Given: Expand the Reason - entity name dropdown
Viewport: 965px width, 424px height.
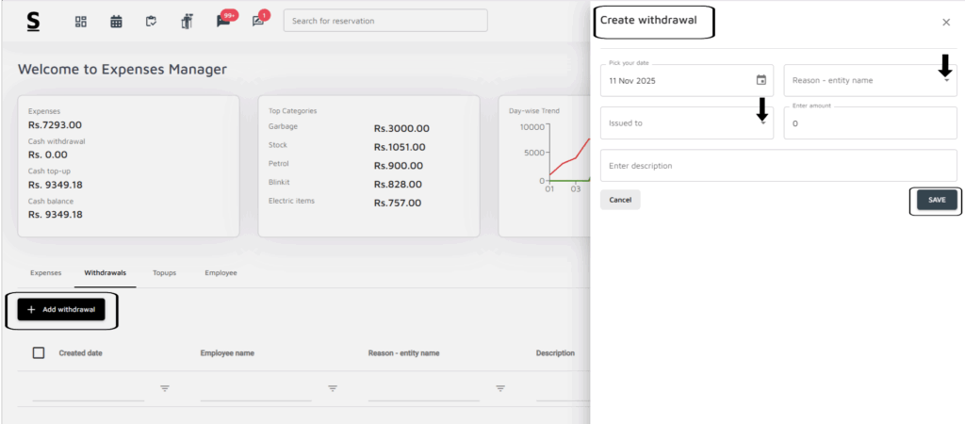Looking at the screenshot, I should (946, 81).
